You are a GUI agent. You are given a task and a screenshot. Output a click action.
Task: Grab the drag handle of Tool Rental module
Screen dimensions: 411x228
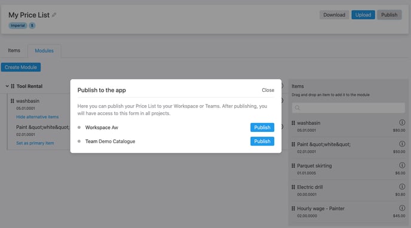13,86
